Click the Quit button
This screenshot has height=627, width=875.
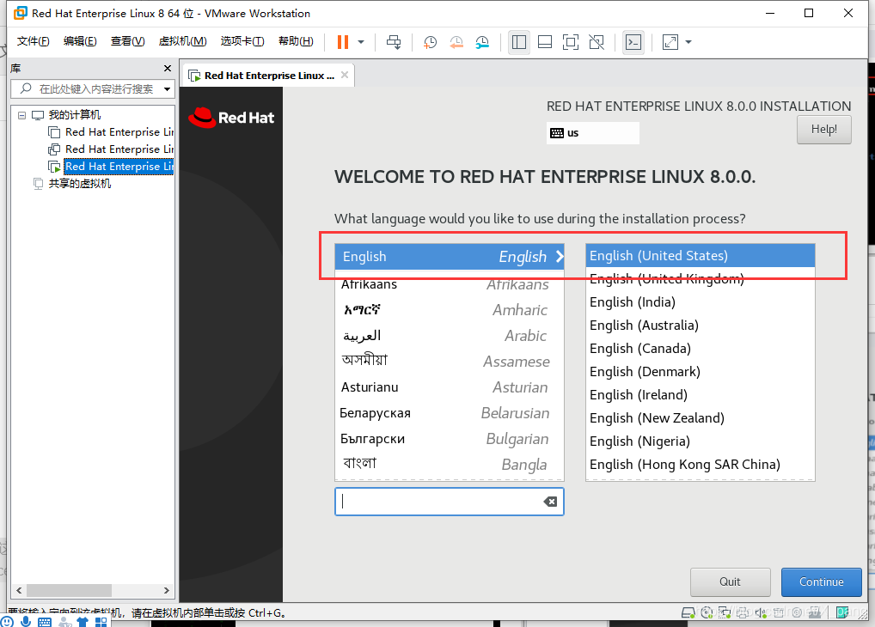pyautogui.click(x=730, y=581)
